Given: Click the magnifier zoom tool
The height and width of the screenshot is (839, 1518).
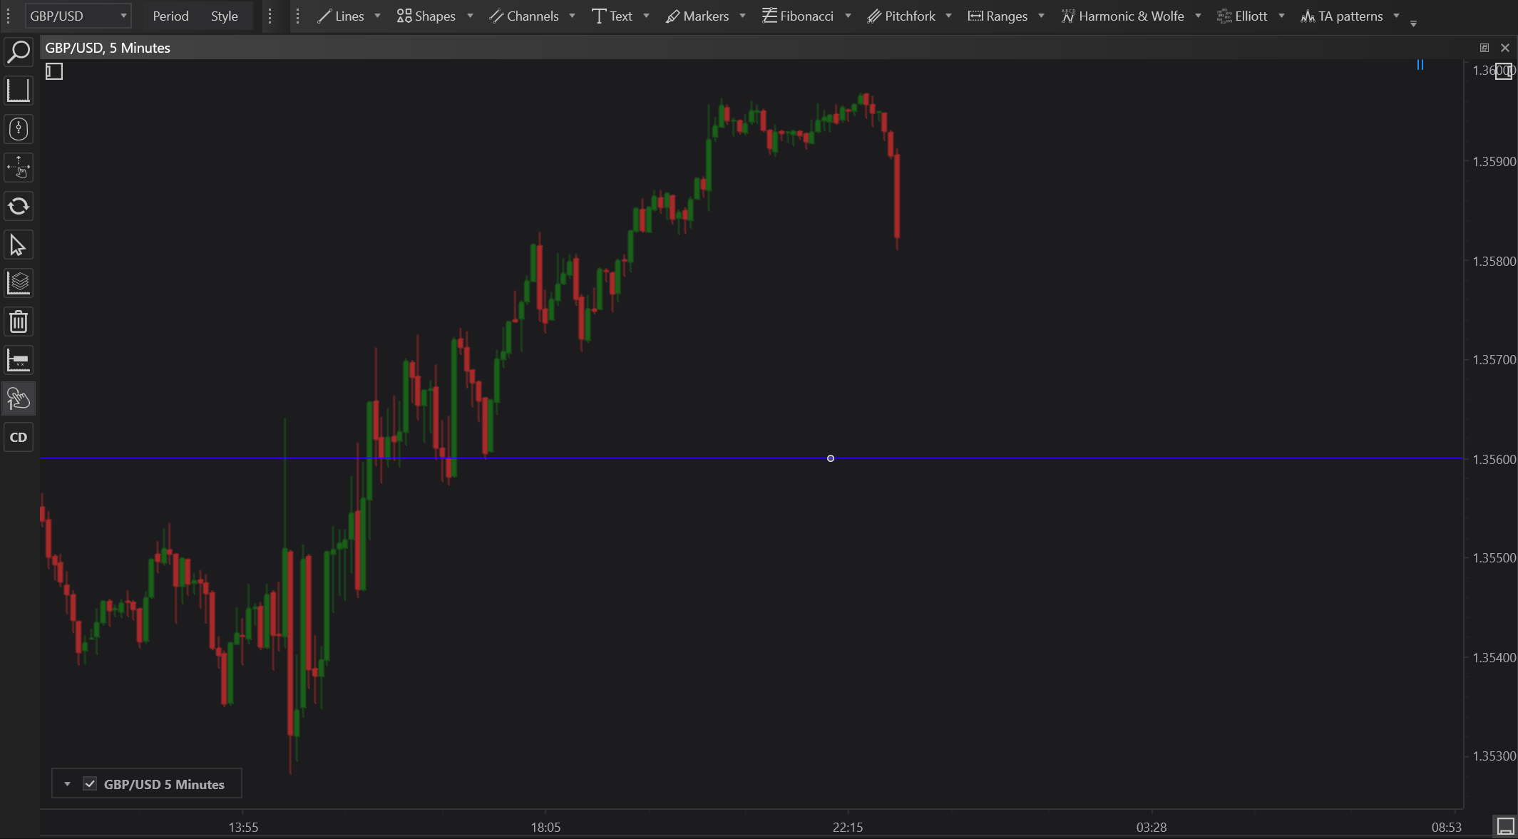Looking at the screenshot, I should [x=19, y=52].
